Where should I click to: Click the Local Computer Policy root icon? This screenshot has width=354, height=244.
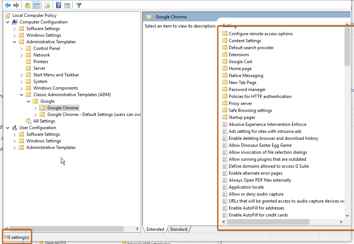[x=8, y=15]
